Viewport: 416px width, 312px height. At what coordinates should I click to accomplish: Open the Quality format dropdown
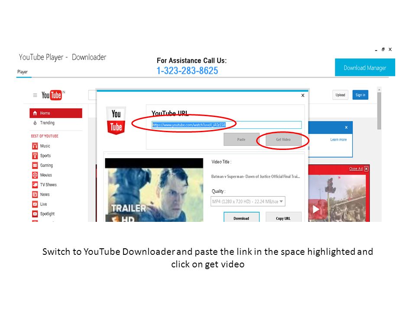[248, 201]
